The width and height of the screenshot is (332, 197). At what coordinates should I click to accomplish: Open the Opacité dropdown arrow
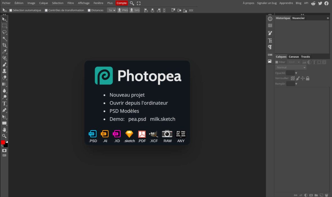pyautogui.click(x=296, y=73)
